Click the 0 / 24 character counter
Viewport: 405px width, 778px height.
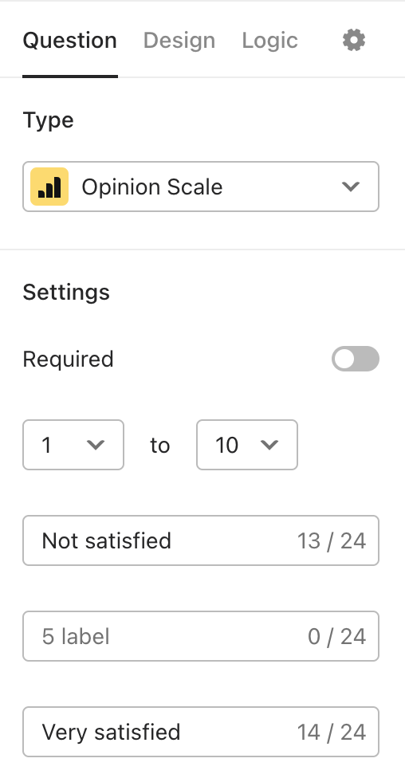click(x=337, y=637)
